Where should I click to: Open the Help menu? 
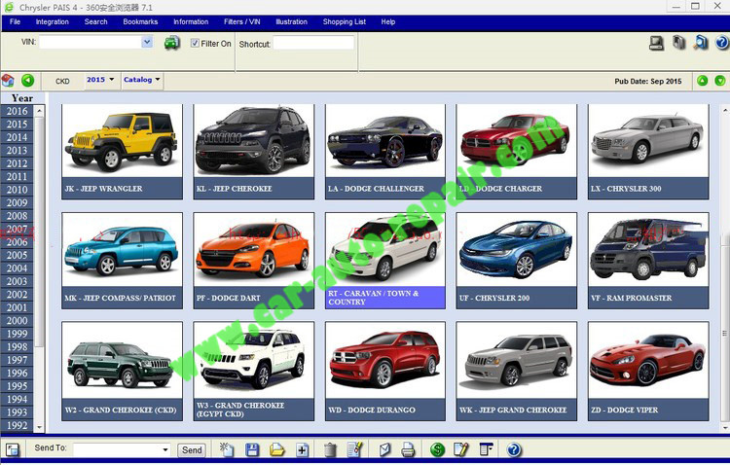(x=387, y=21)
